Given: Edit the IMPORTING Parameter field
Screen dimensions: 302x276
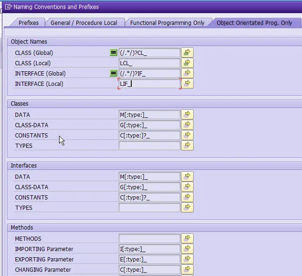Looking at the screenshot, I should pyautogui.click(x=150, y=249).
